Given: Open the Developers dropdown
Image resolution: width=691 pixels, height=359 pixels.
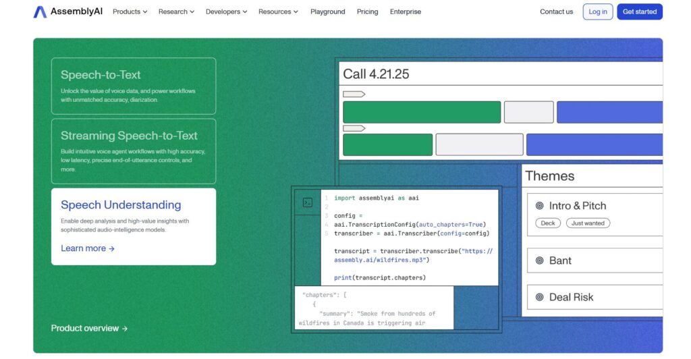Looking at the screenshot, I should click(227, 12).
